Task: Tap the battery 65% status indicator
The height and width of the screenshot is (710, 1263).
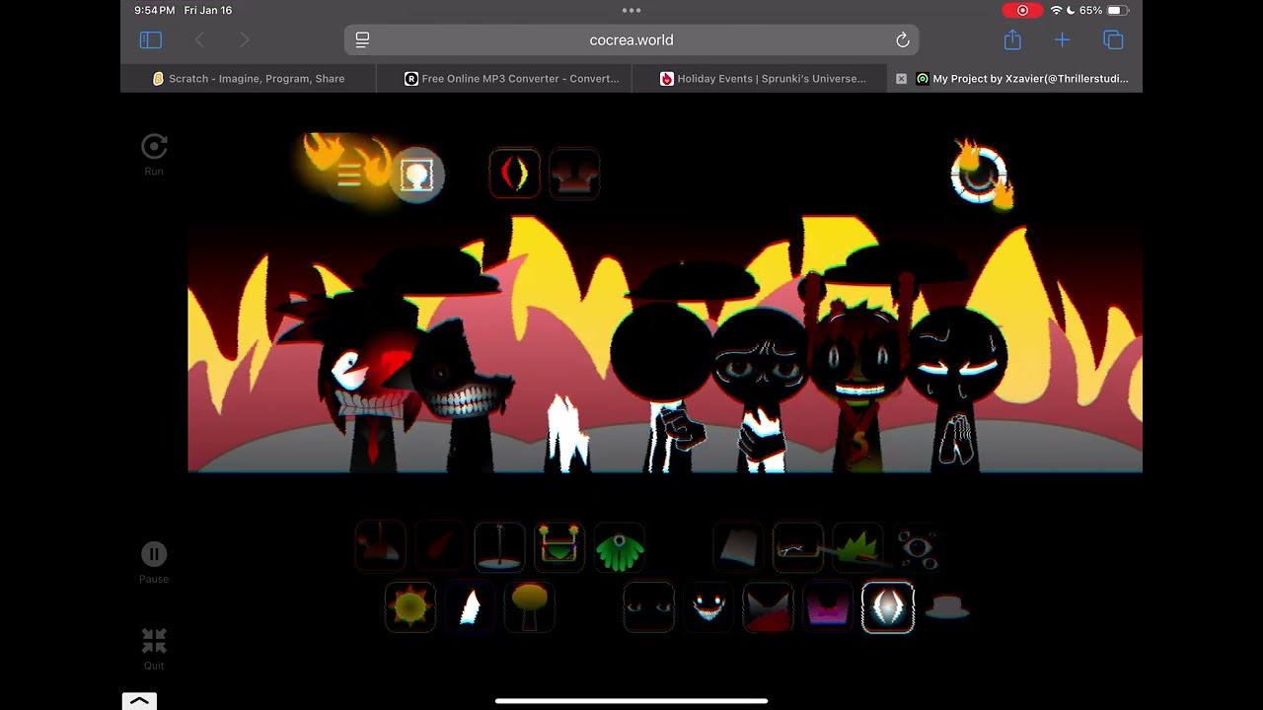Action: [1103, 10]
